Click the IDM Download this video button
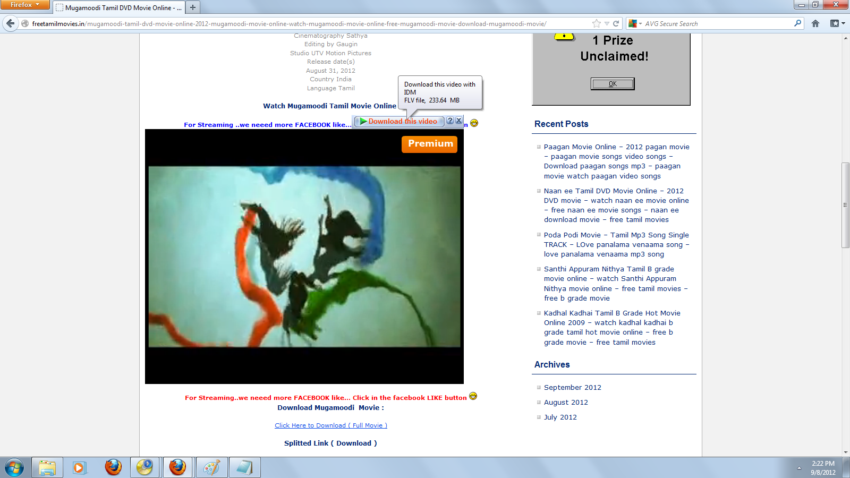Screen dimensions: 850x478 coord(398,121)
